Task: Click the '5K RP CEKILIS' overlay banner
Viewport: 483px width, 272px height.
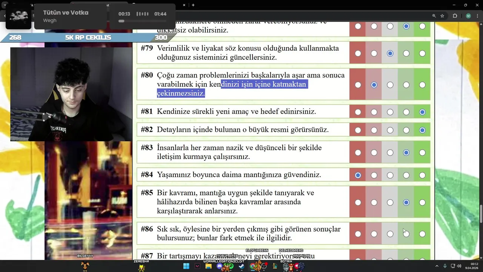Action: 88,38
